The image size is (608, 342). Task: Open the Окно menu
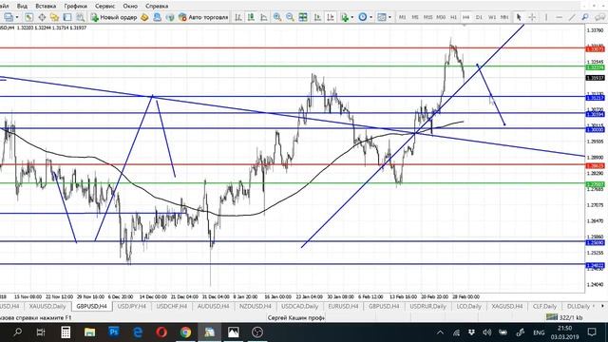pyautogui.click(x=130, y=6)
